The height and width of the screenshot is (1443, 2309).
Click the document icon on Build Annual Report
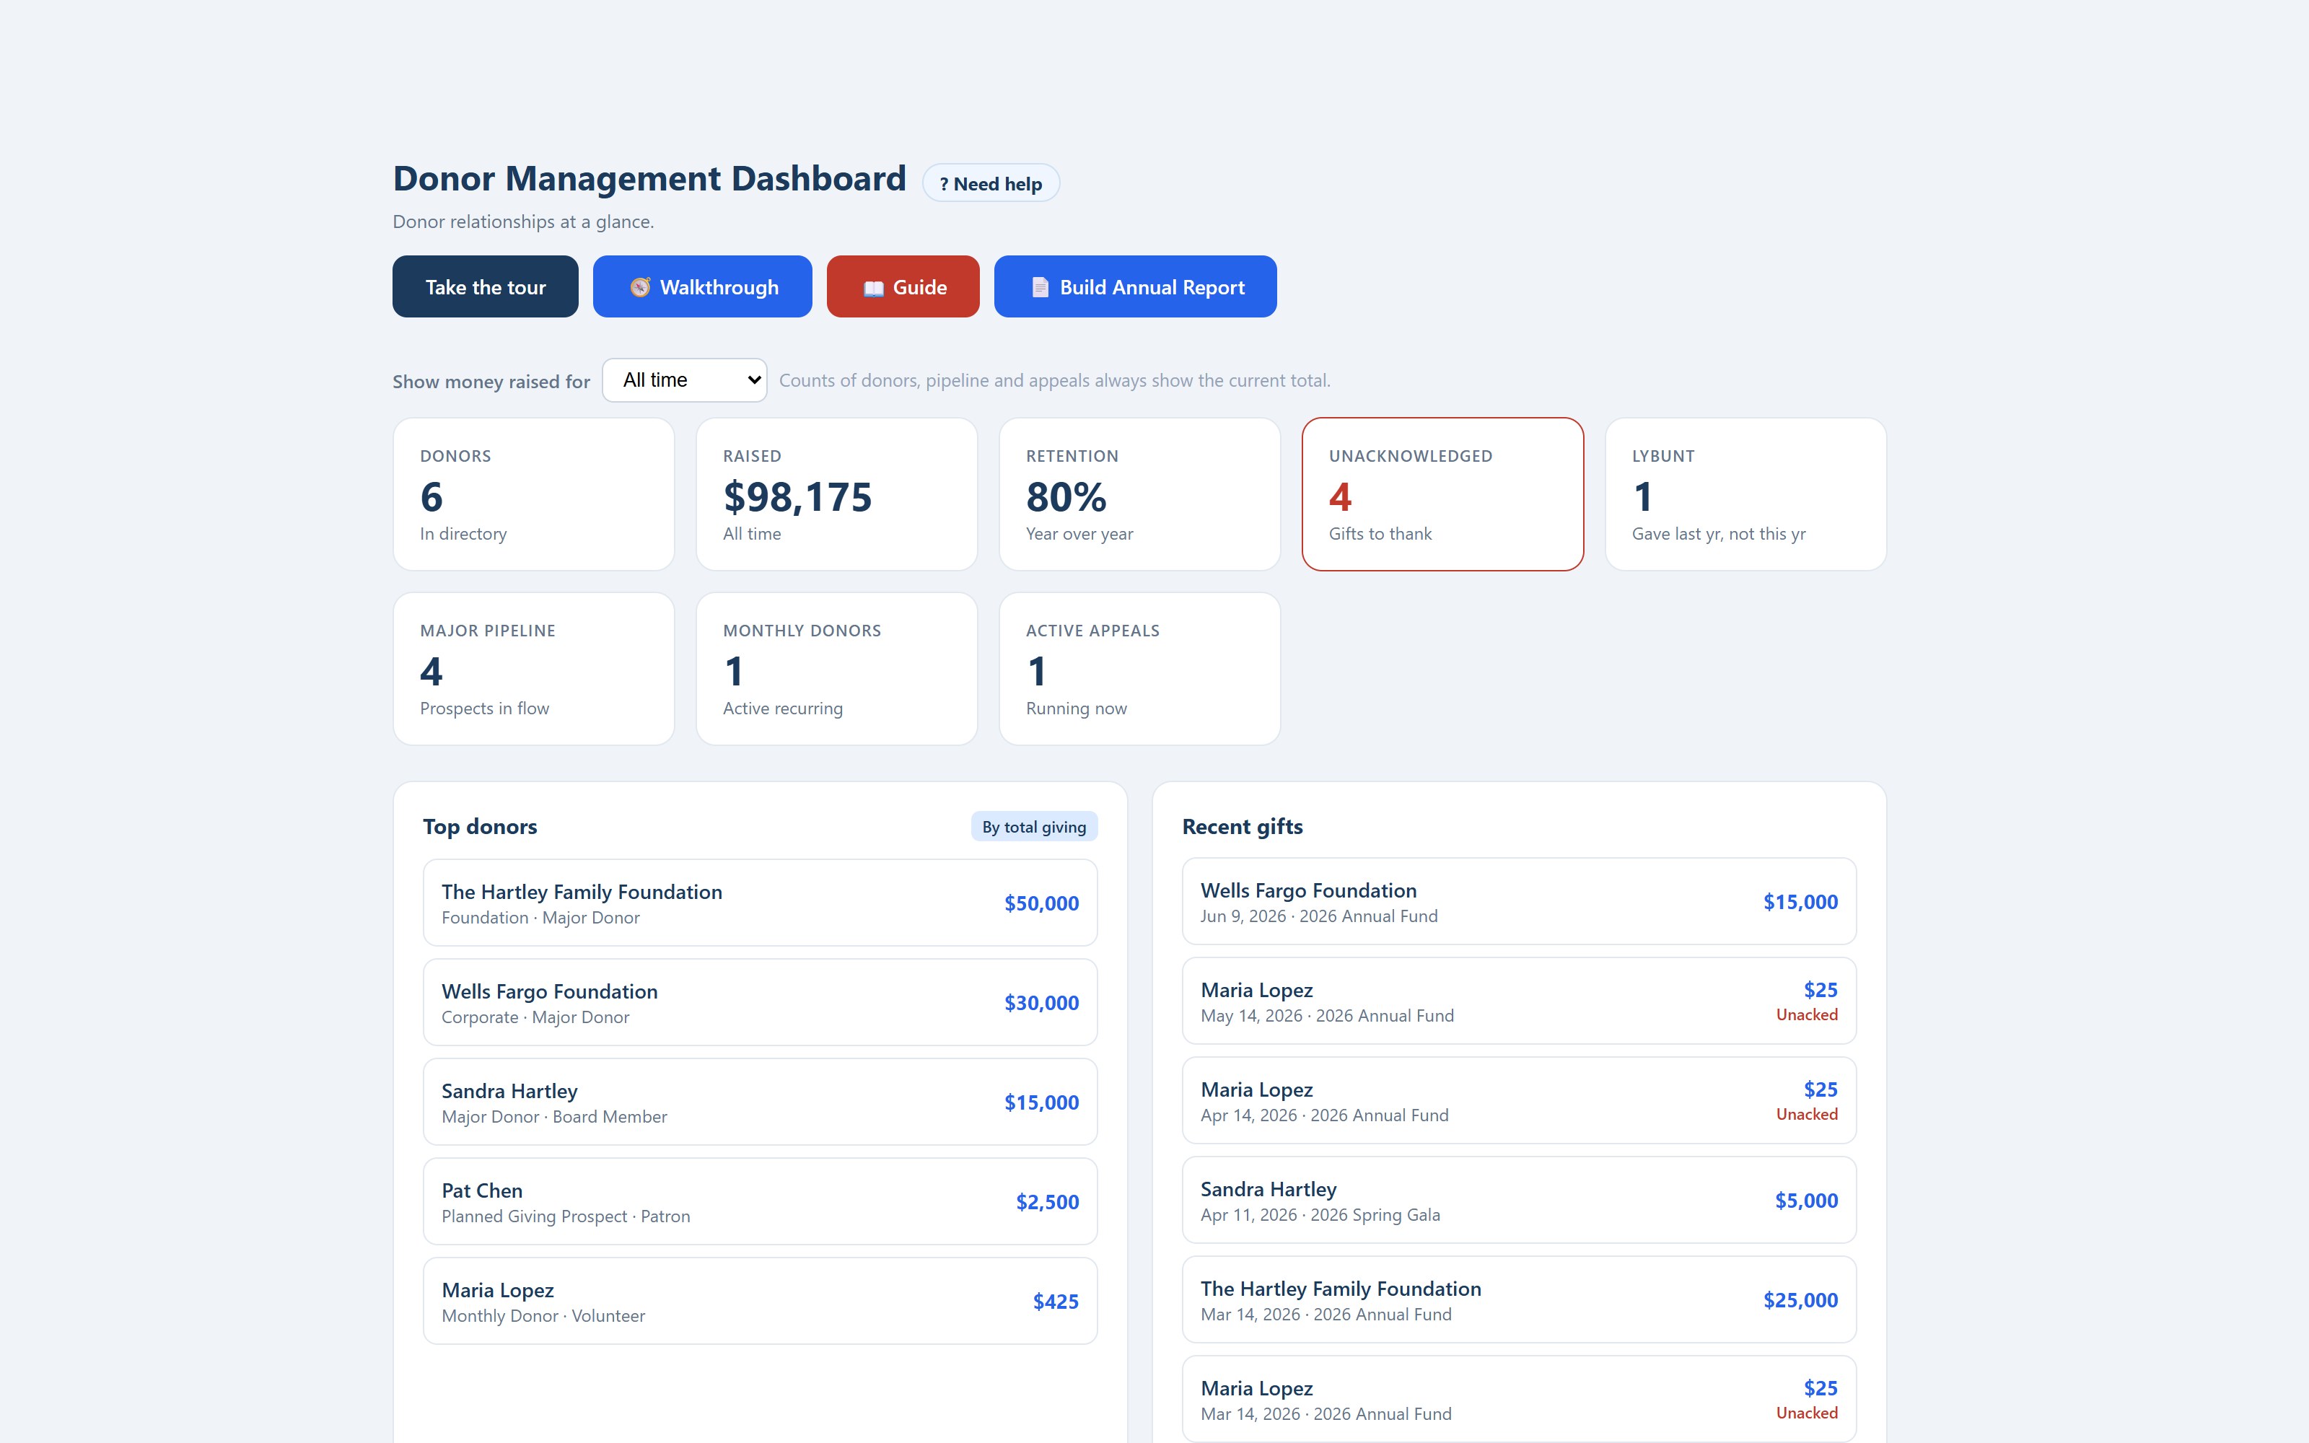click(x=1040, y=287)
